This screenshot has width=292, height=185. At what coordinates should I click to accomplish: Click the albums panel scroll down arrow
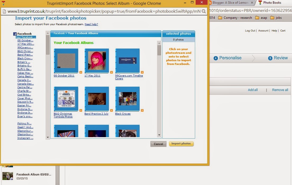[x=159, y=135]
